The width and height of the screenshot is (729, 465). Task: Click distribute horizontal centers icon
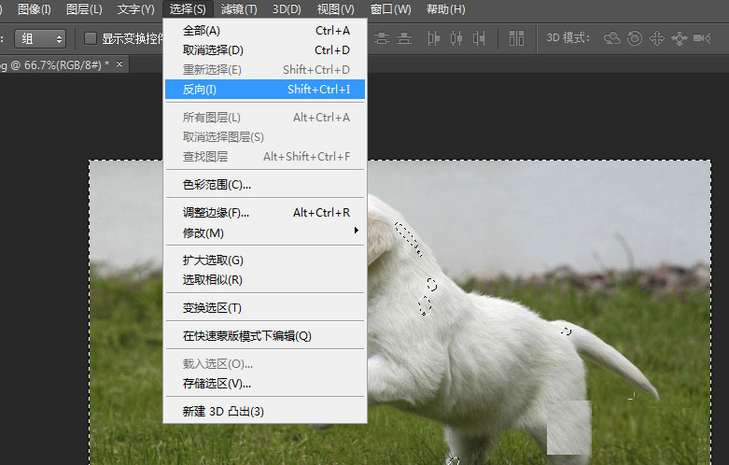point(456,38)
